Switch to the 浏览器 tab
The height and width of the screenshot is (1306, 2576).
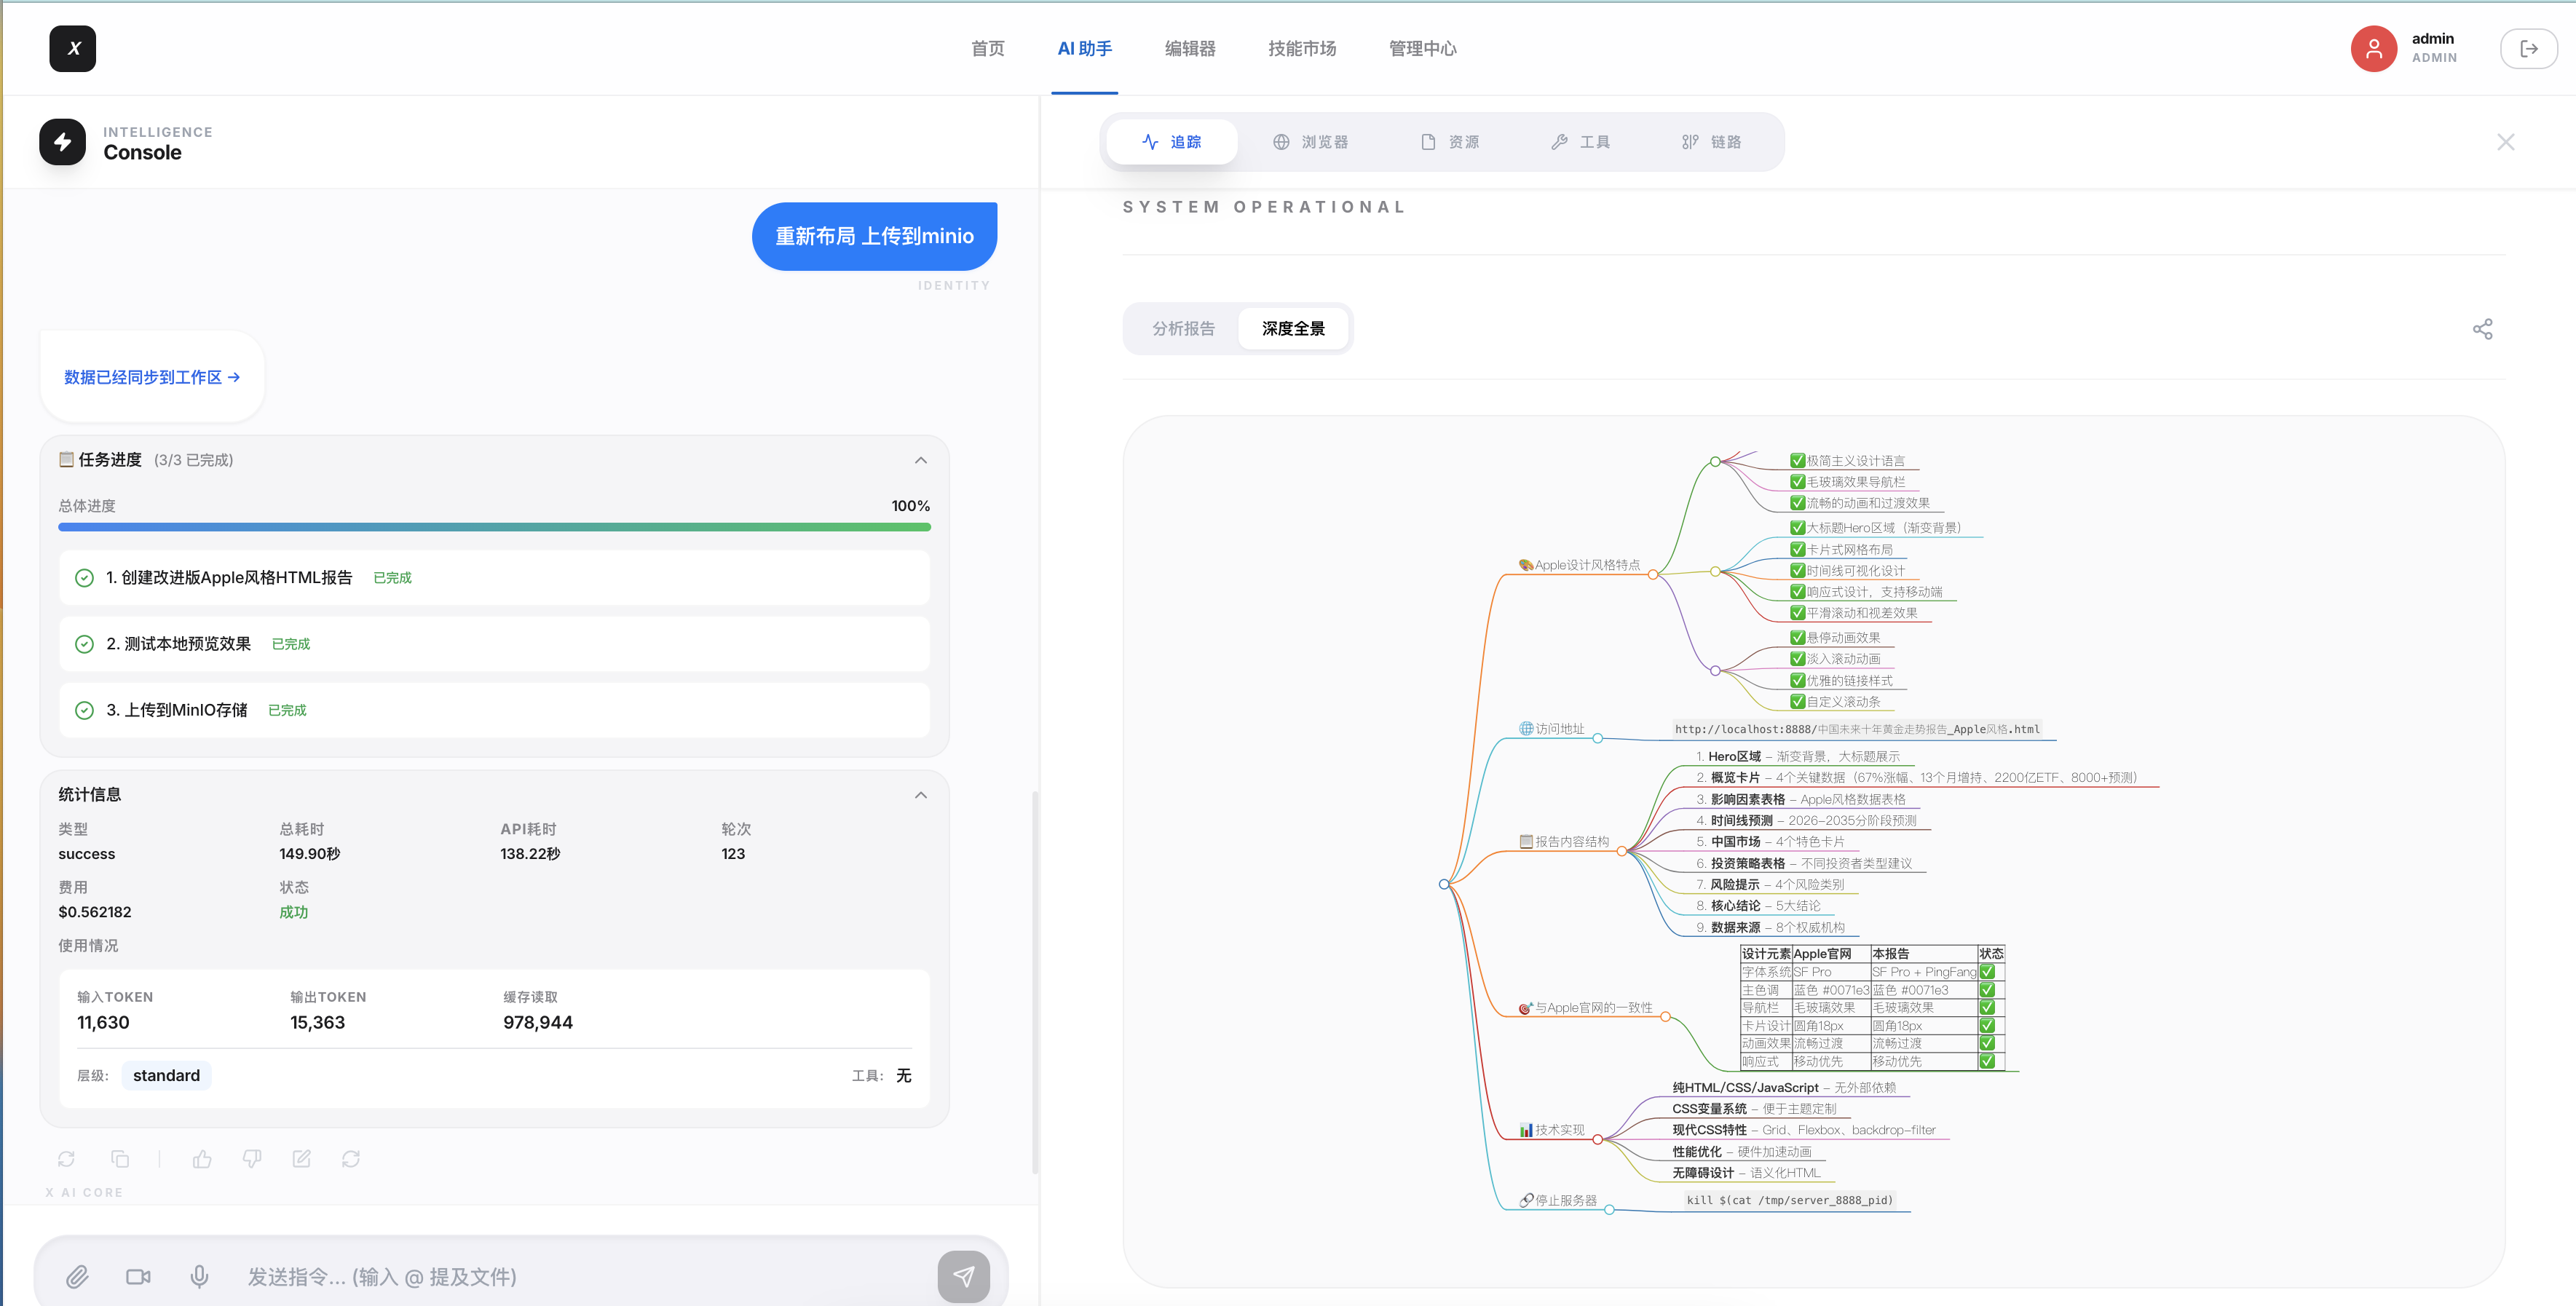pyautogui.click(x=1310, y=142)
